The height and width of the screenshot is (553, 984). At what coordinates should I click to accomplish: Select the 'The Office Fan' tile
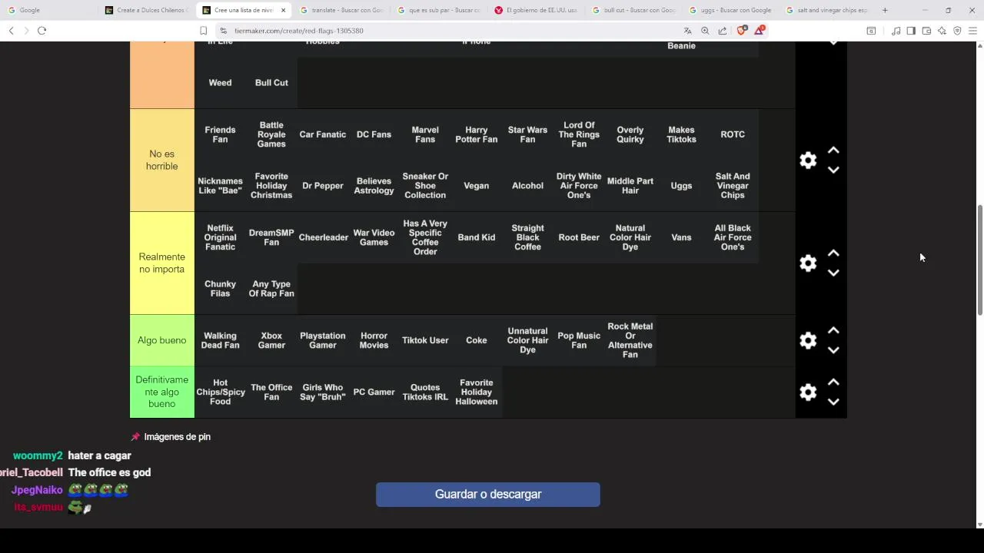click(x=271, y=392)
